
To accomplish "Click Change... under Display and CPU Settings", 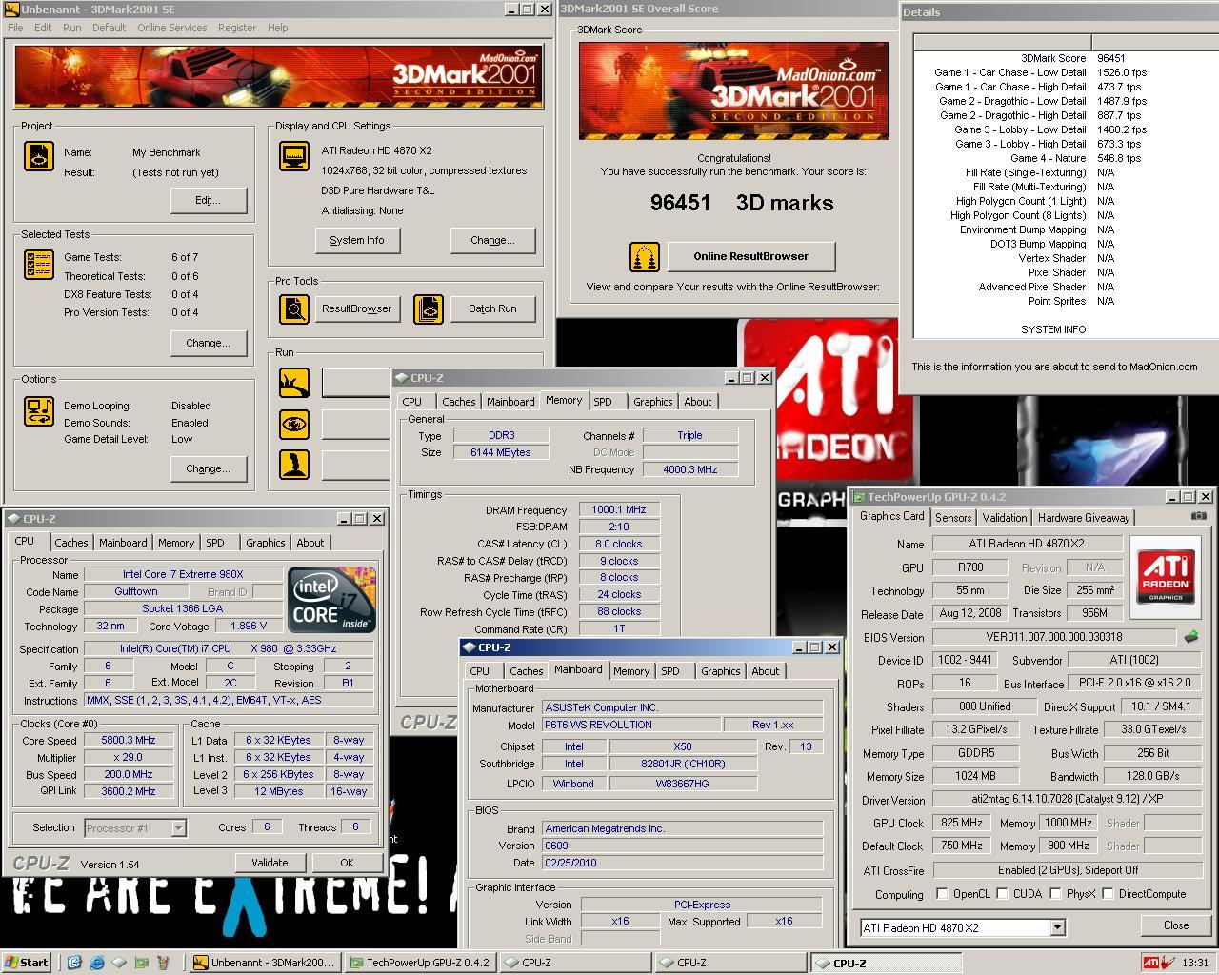I will tap(492, 240).
